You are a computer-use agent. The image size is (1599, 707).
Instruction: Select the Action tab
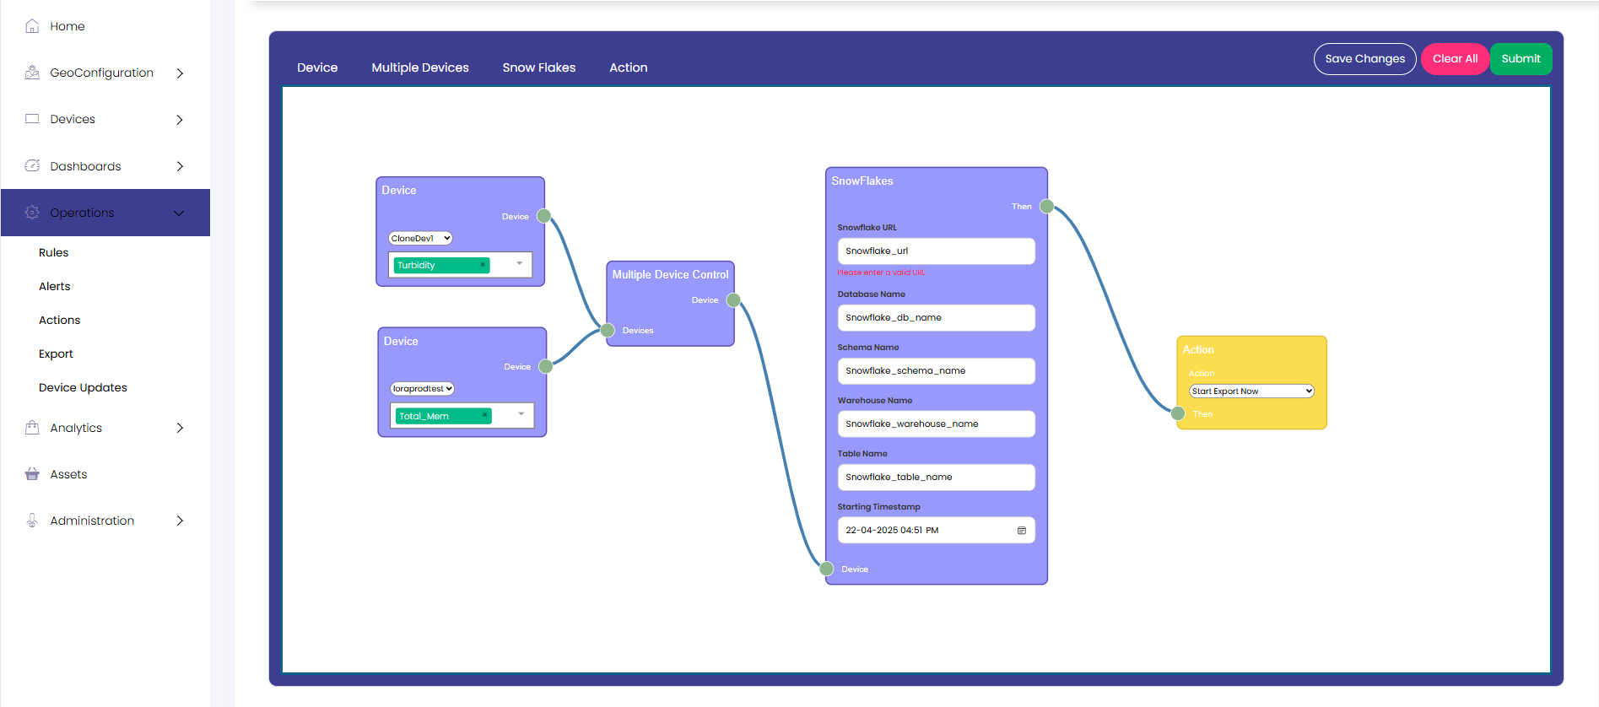click(x=629, y=67)
